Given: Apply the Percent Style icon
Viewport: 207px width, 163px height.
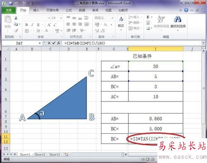Looking at the screenshot, I should (x=106, y=25).
